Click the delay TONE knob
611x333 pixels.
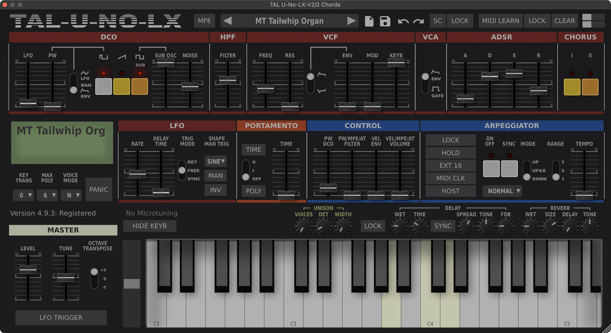(x=486, y=226)
